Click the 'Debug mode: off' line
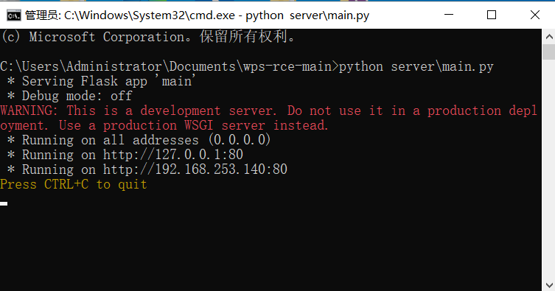 click(69, 96)
